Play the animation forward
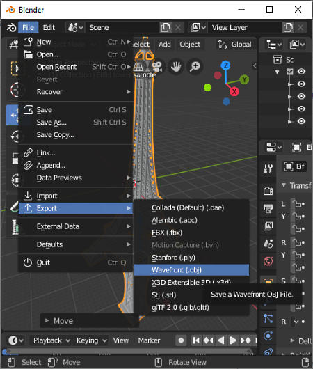 coord(233,340)
